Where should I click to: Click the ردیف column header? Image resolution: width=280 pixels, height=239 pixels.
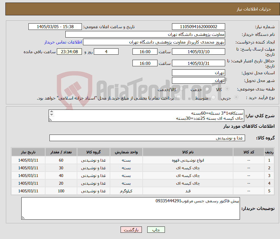269,152
